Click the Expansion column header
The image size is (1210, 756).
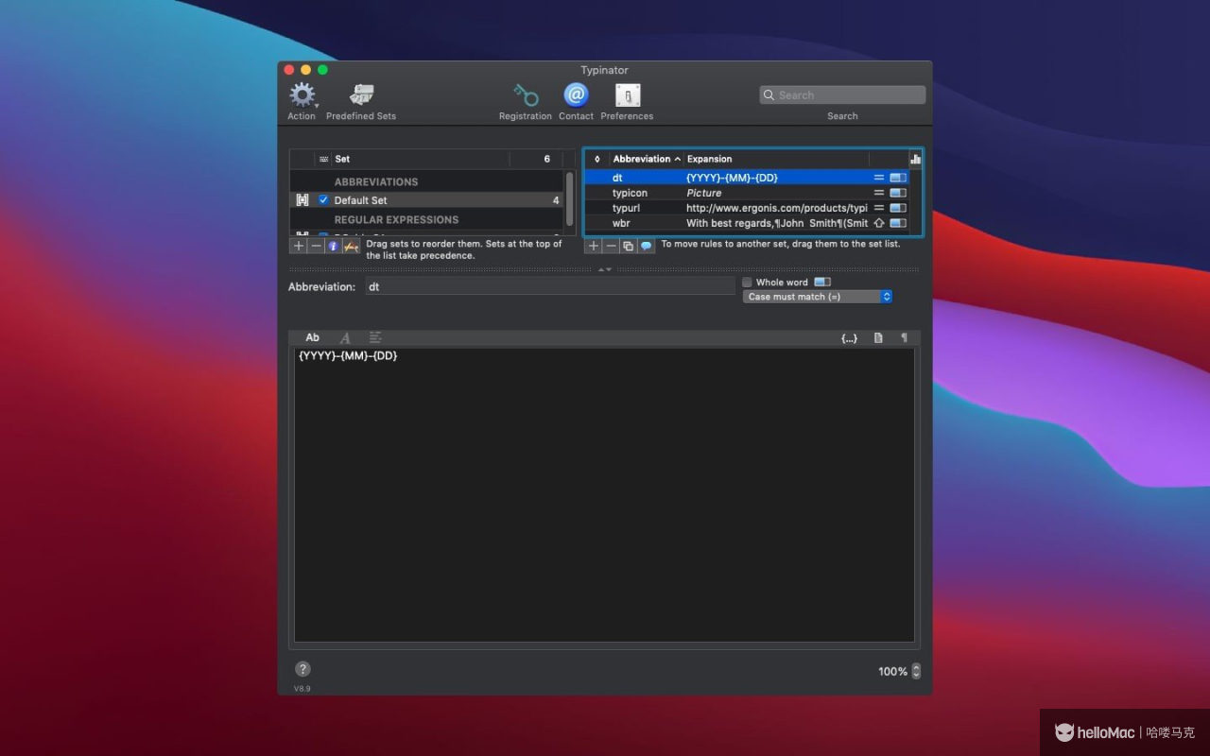(776, 159)
